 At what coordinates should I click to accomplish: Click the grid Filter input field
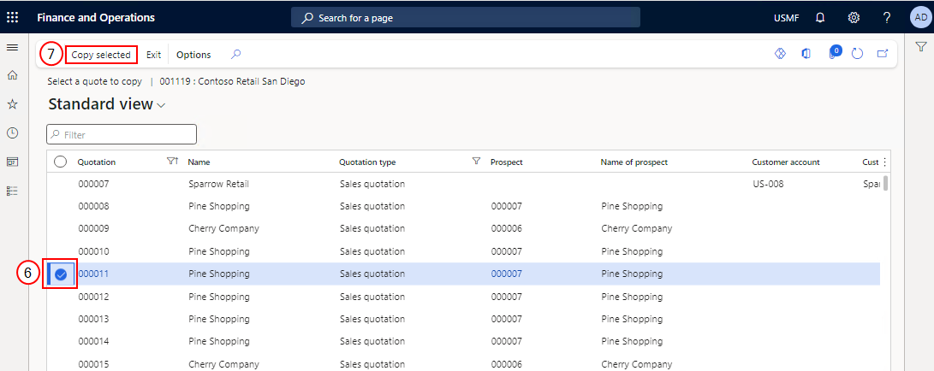[122, 135]
